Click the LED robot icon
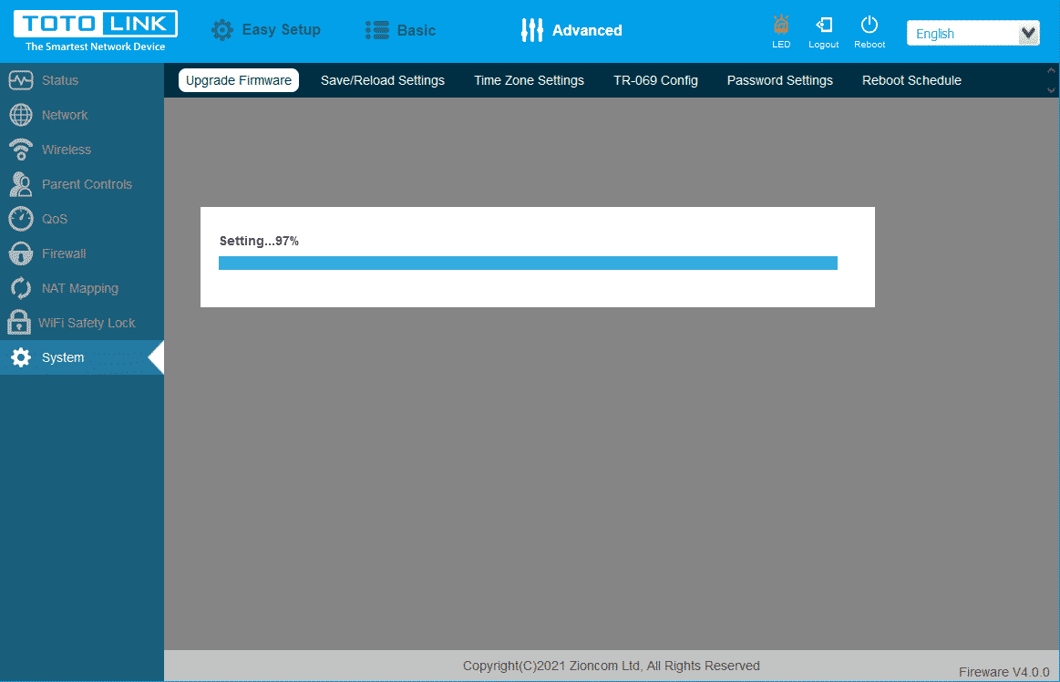1060x682 pixels. point(781,26)
